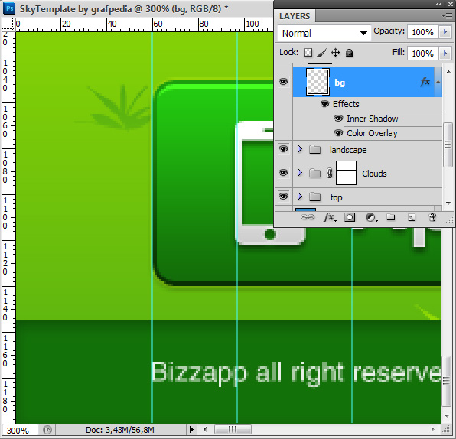Image resolution: width=456 pixels, height=439 pixels.
Task: Click the horizontal scroll left arrow
Action: point(205,429)
